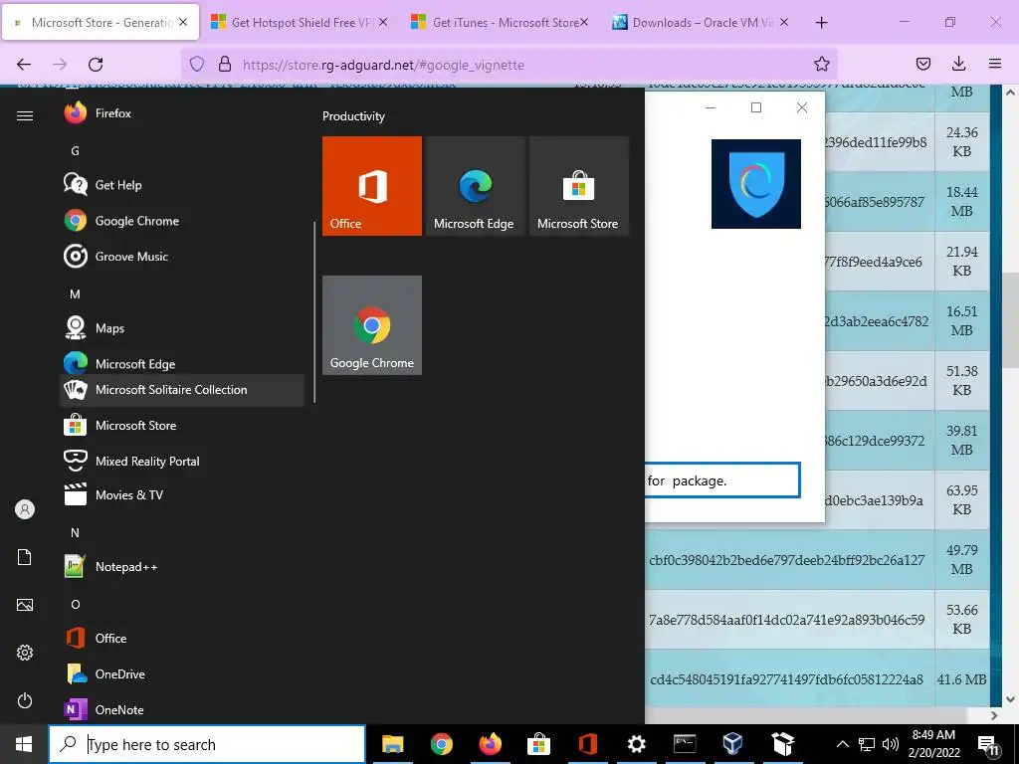1019x764 pixels.
Task: Jump to letter O section header
Action: [x=76, y=604]
